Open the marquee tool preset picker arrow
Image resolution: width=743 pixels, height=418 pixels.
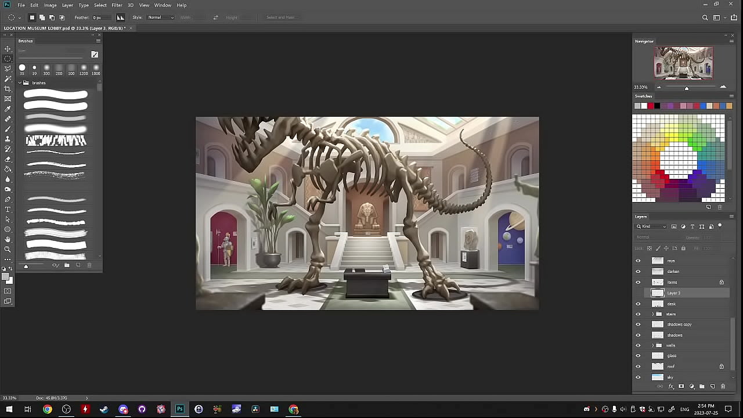click(x=19, y=17)
